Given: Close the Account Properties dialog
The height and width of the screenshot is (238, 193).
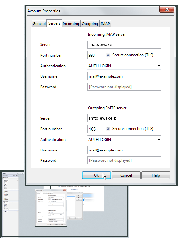Looking at the screenshot, I should [167, 9].
